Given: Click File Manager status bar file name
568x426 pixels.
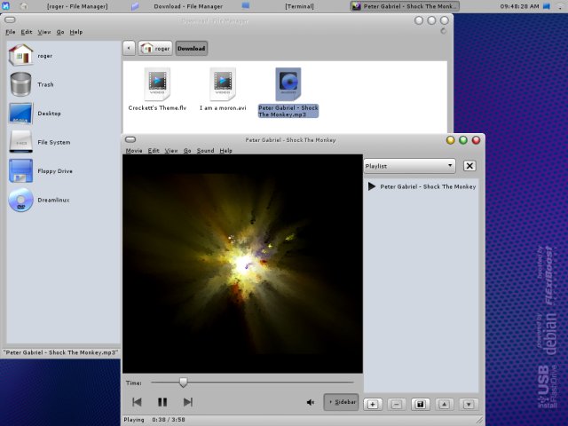Looking at the screenshot, I should coord(61,352).
